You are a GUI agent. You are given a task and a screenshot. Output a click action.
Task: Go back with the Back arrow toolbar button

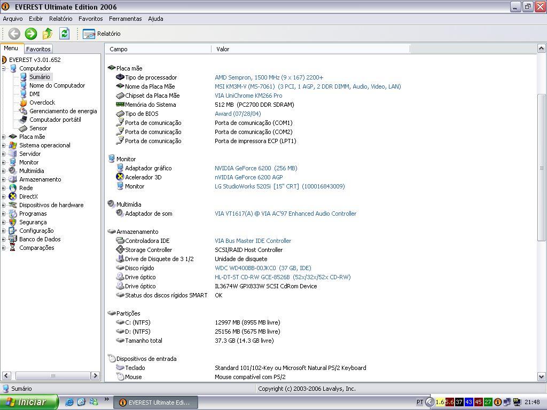(14, 34)
